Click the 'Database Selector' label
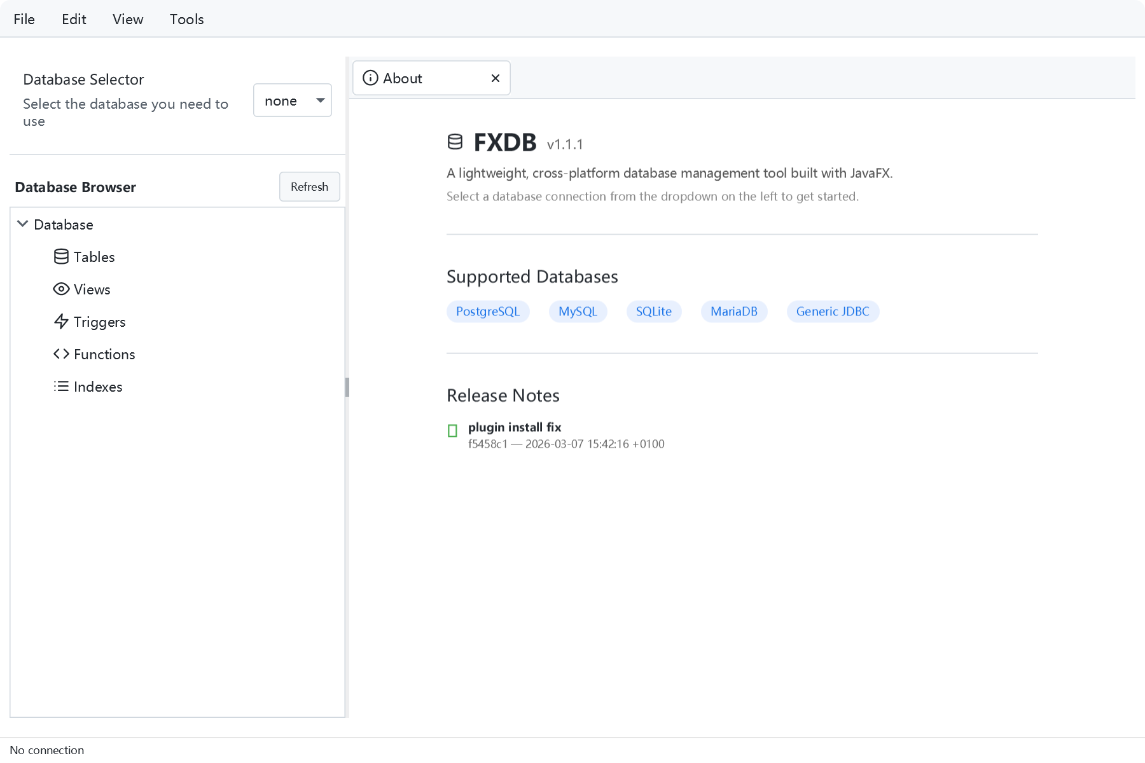Screen dimensions: 1145x763 (83, 79)
